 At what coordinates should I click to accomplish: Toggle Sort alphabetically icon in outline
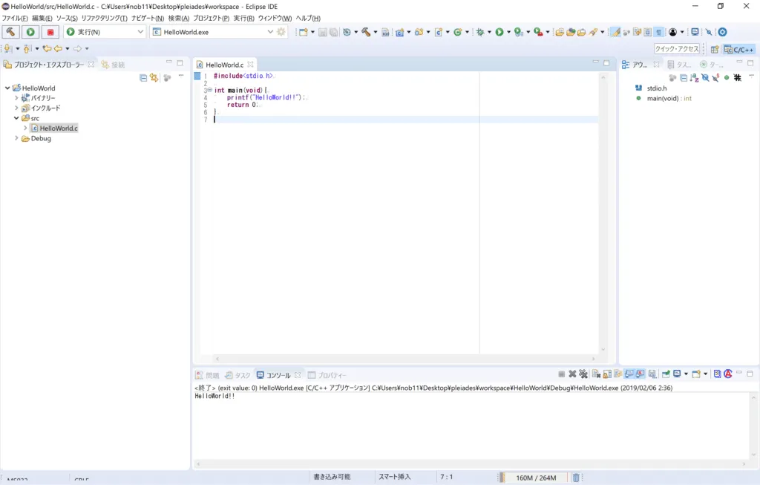[694, 77]
